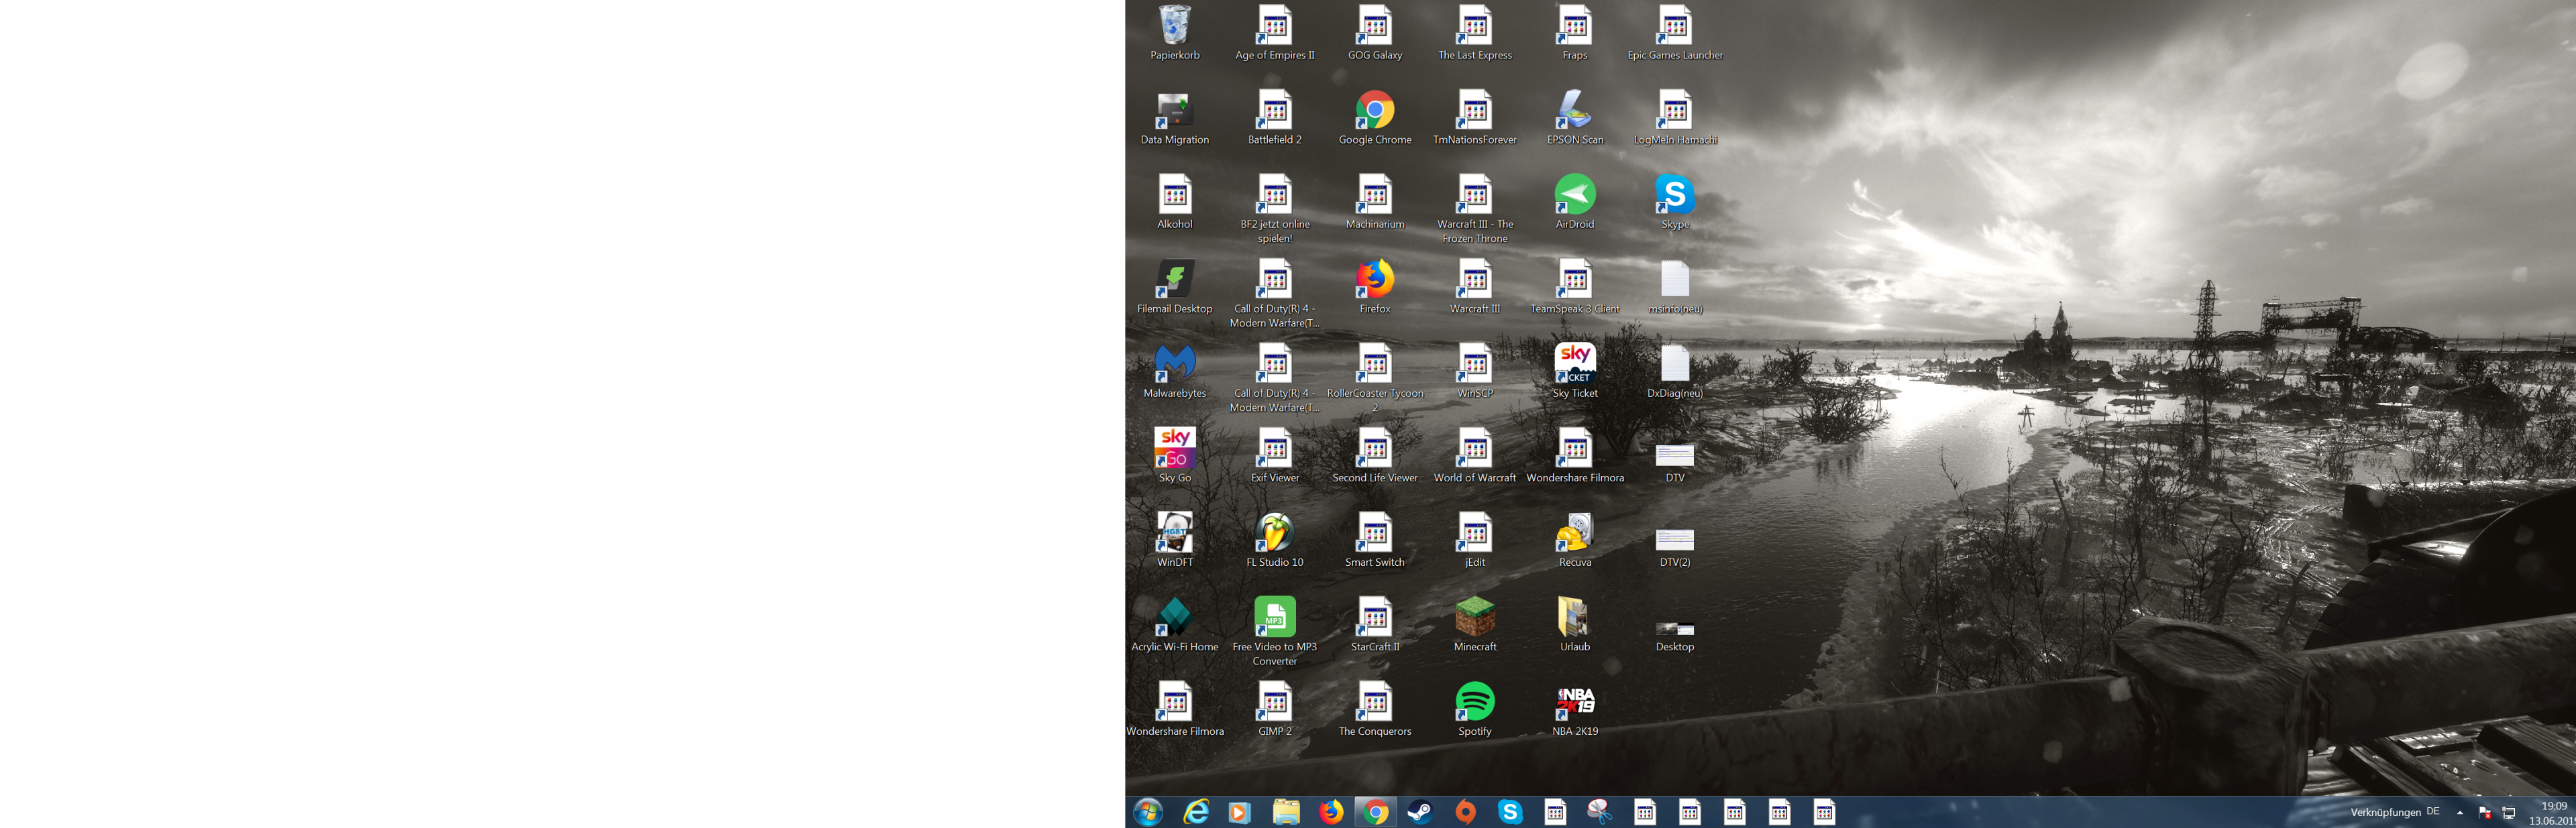Click the DE language indicator
The width and height of the screenshot is (2576, 828).
pyautogui.click(x=2433, y=811)
